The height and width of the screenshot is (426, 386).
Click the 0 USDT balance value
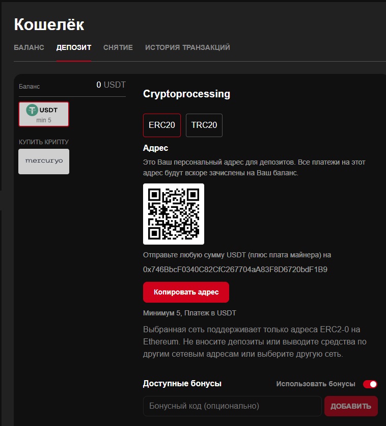tap(111, 85)
